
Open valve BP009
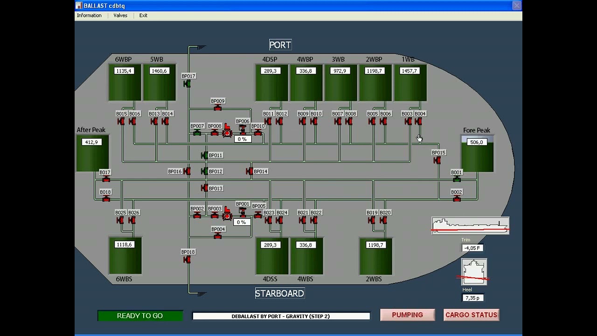(x=217, y=108)
